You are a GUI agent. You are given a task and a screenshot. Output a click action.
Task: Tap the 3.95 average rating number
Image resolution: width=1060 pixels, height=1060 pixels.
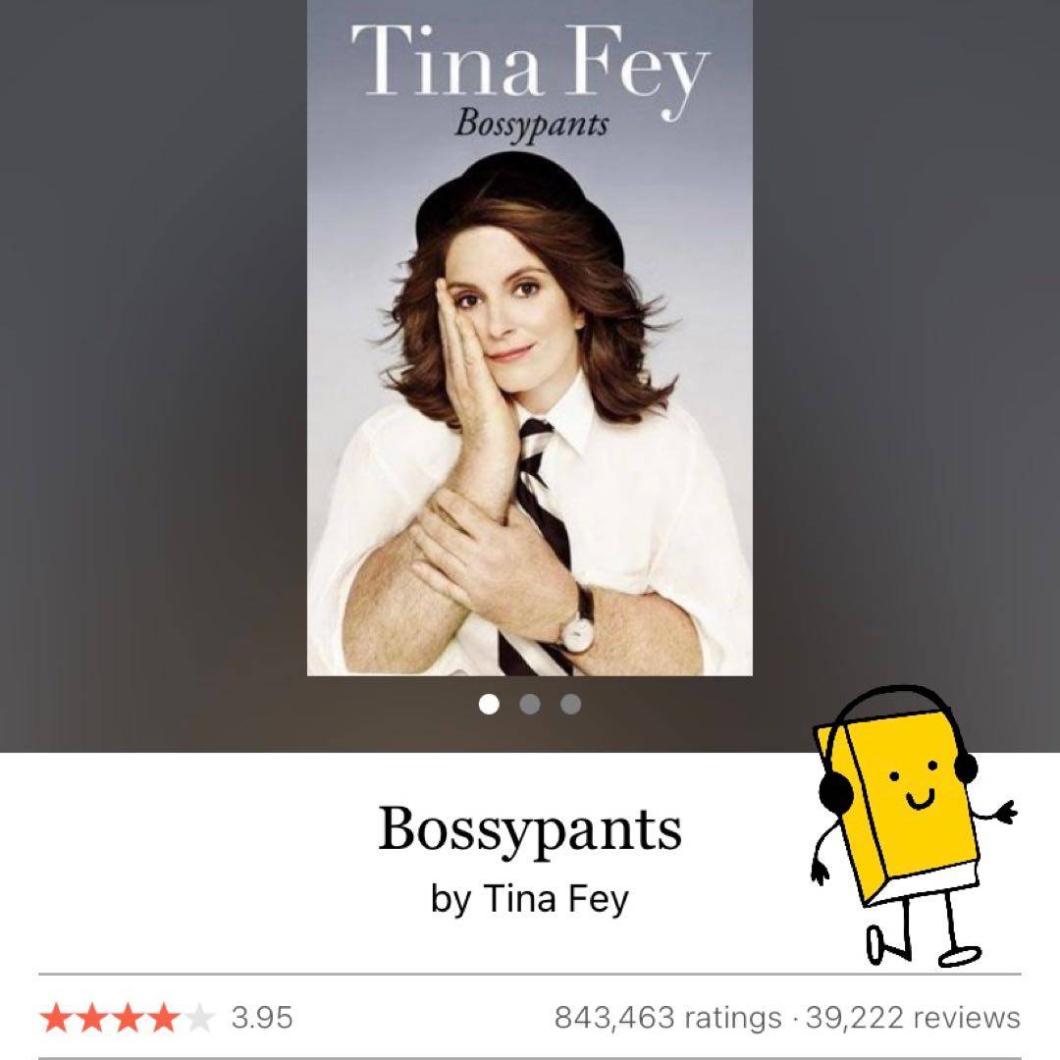[x=262, y=1018]
